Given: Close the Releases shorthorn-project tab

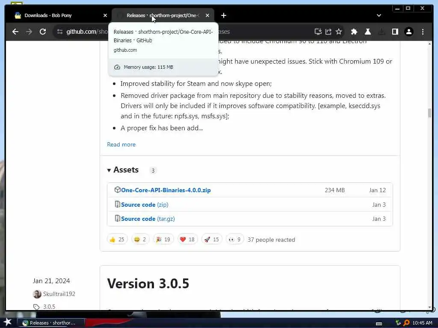Looking at the screenshot, I should pyautogui.click(x=207, y=16).
